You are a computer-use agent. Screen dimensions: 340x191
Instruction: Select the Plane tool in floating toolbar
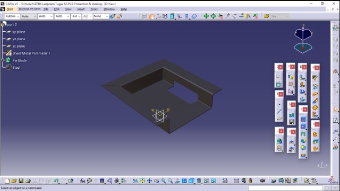pos(279,119)
